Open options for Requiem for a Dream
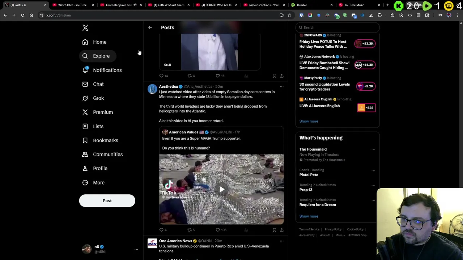This screenshot has width=463, height=260. [373, 200]
